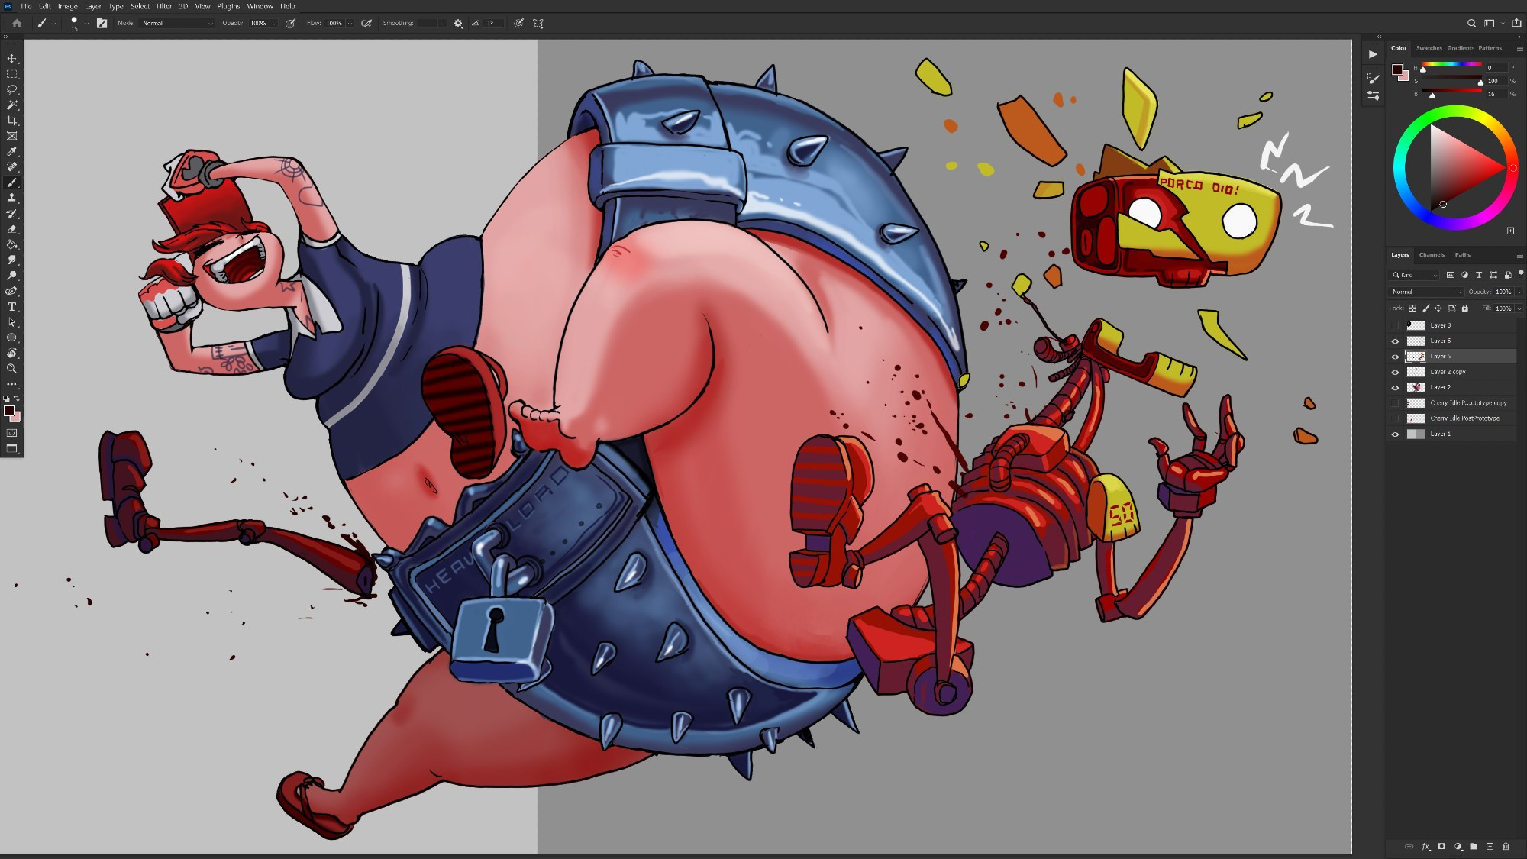The width and height of the screenshot is (1527, 859).
Task: Click the Actions panel play icon
Action: 1373,54
